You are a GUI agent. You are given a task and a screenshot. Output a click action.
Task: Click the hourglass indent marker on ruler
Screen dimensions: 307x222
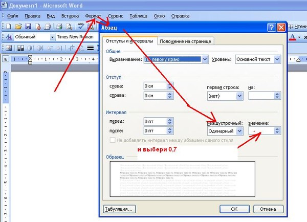(x=30, y=59)
